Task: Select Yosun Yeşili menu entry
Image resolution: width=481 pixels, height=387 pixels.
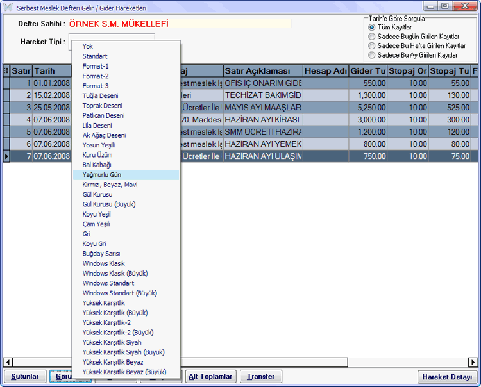Action: (x=126, y=145)
